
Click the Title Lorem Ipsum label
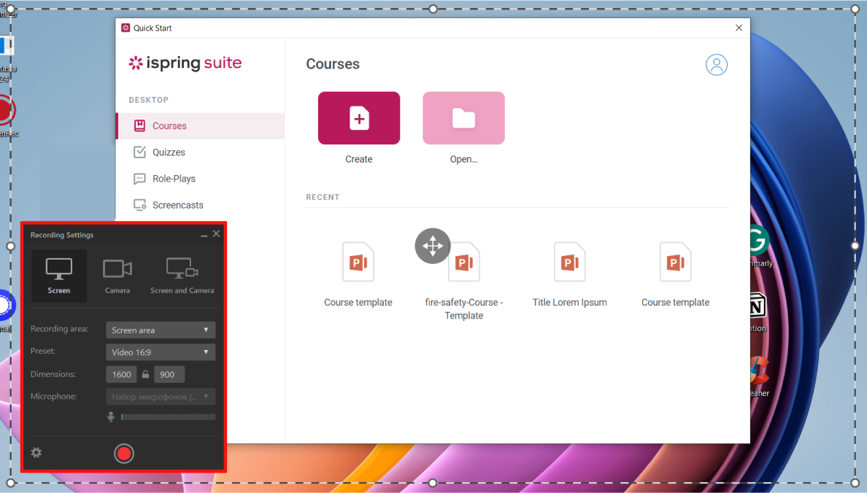[569, 303]
